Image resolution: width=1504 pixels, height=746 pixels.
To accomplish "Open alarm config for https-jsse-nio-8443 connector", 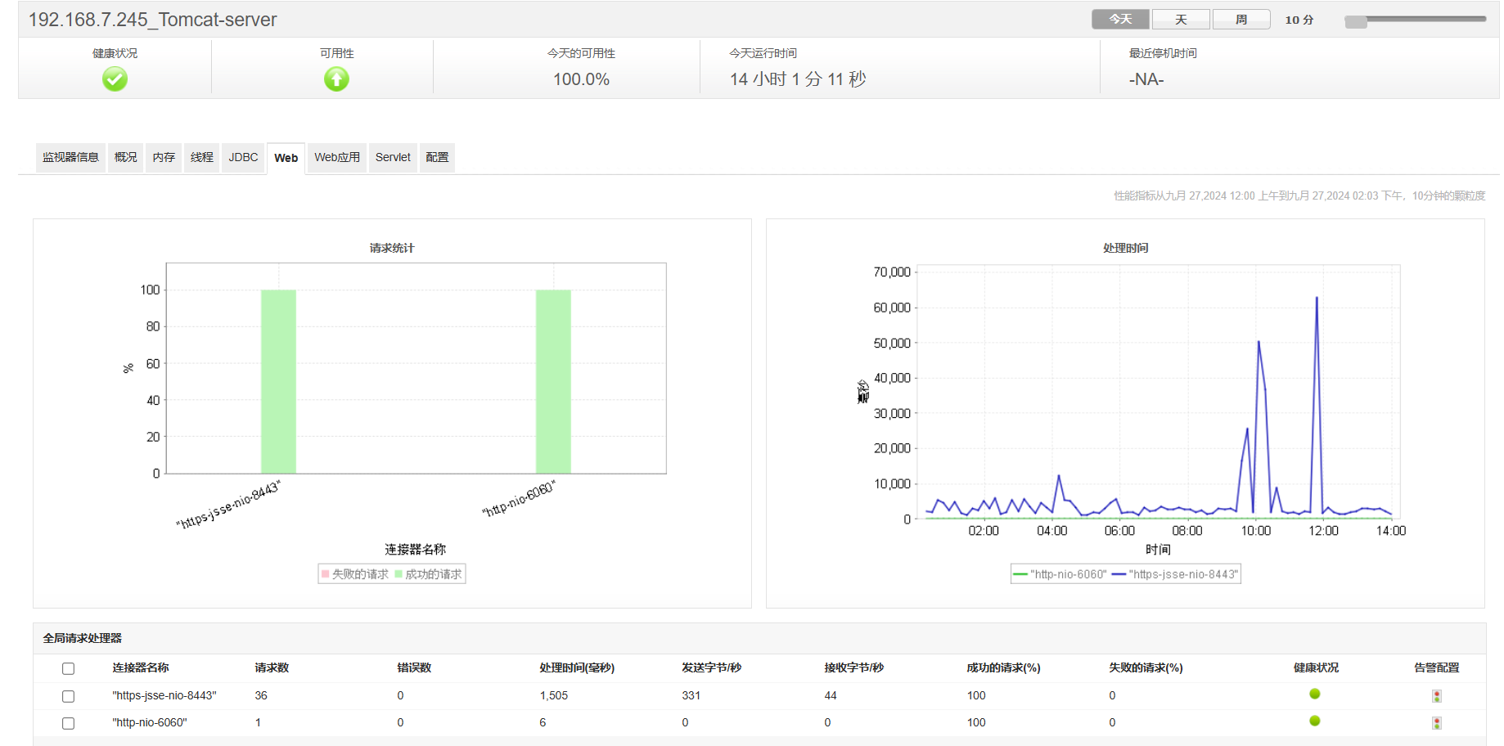I will click(x=1436, y=696).
